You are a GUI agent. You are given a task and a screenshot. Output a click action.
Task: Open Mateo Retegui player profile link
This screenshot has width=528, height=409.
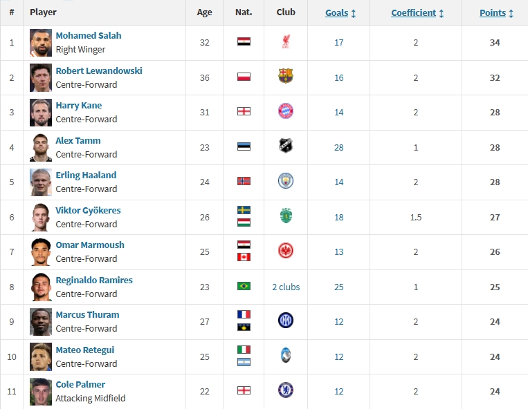85,350
